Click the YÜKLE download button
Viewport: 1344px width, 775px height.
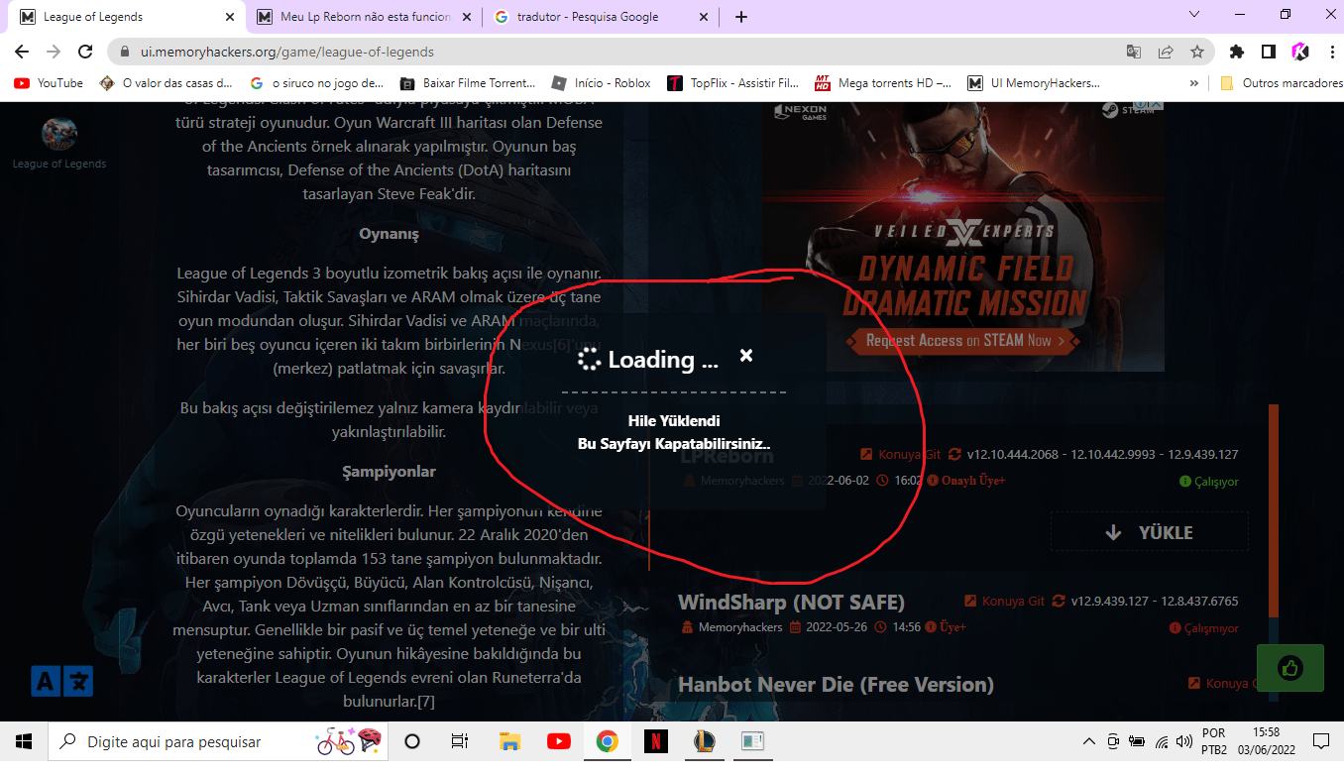point(1150,532)
